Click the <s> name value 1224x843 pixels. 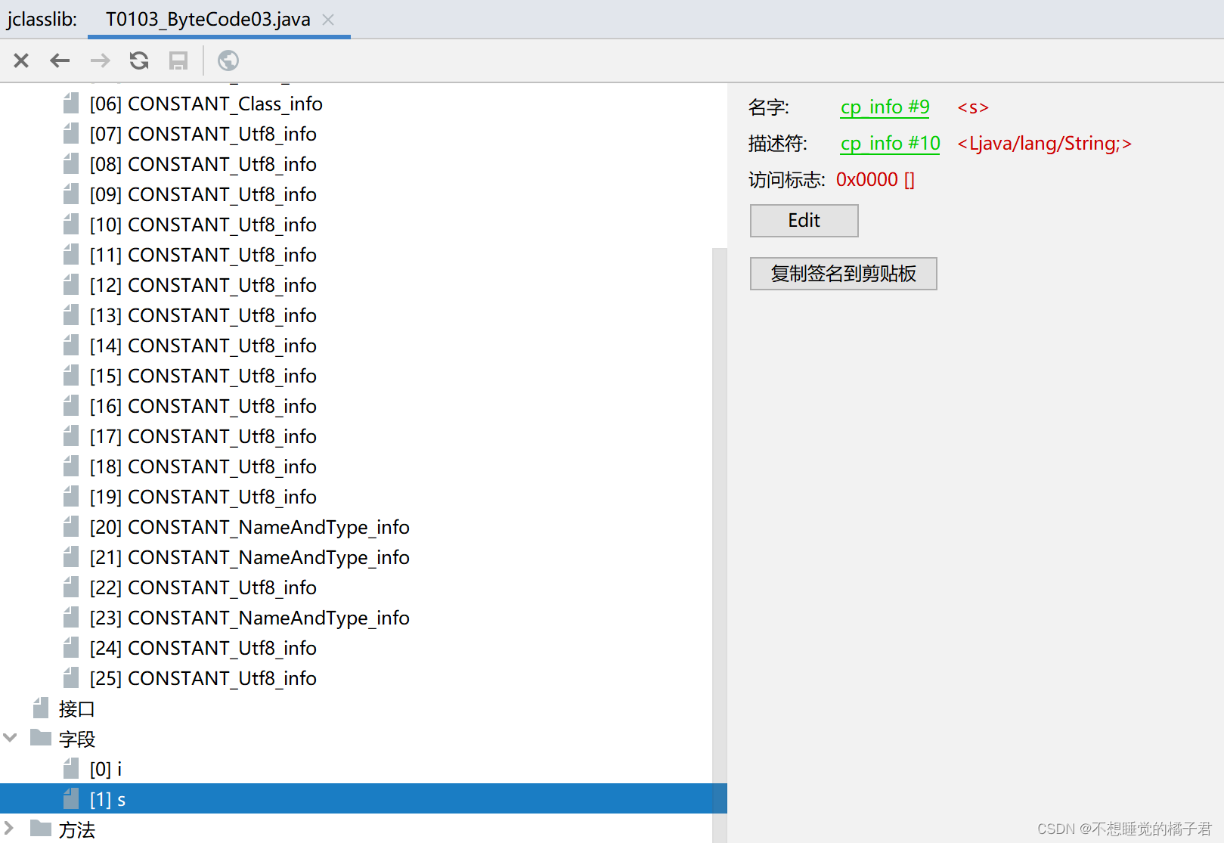973,108
